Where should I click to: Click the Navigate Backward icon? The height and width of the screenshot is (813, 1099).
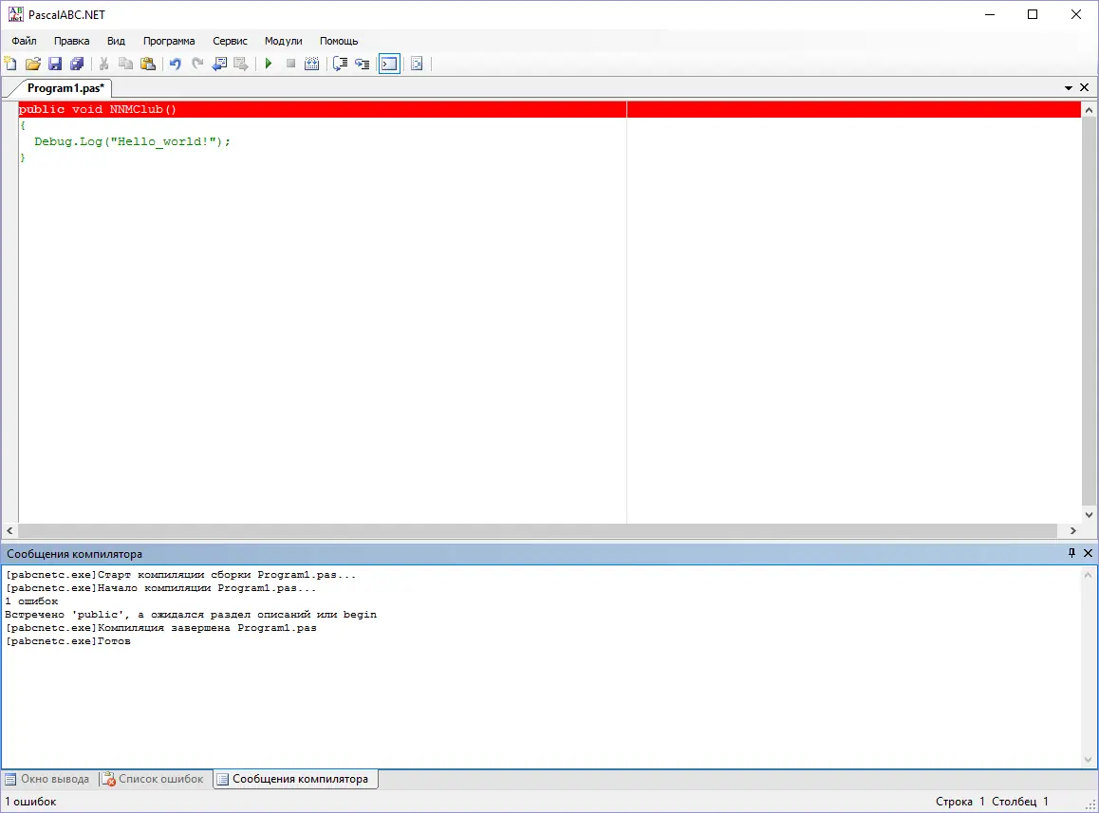coord(219,64)
